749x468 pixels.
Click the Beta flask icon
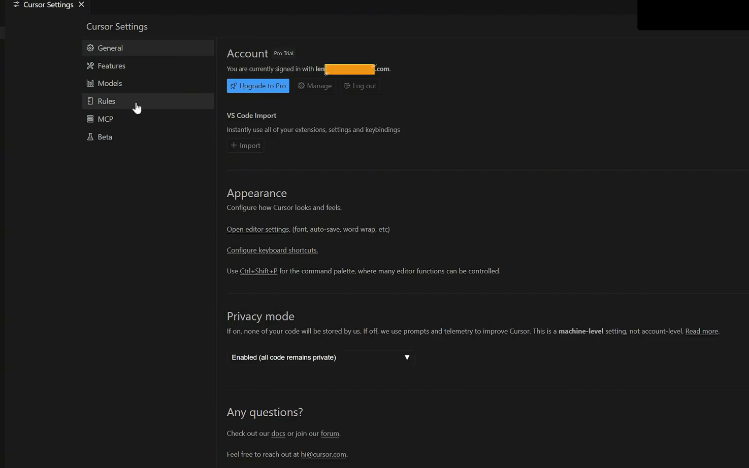90,137
